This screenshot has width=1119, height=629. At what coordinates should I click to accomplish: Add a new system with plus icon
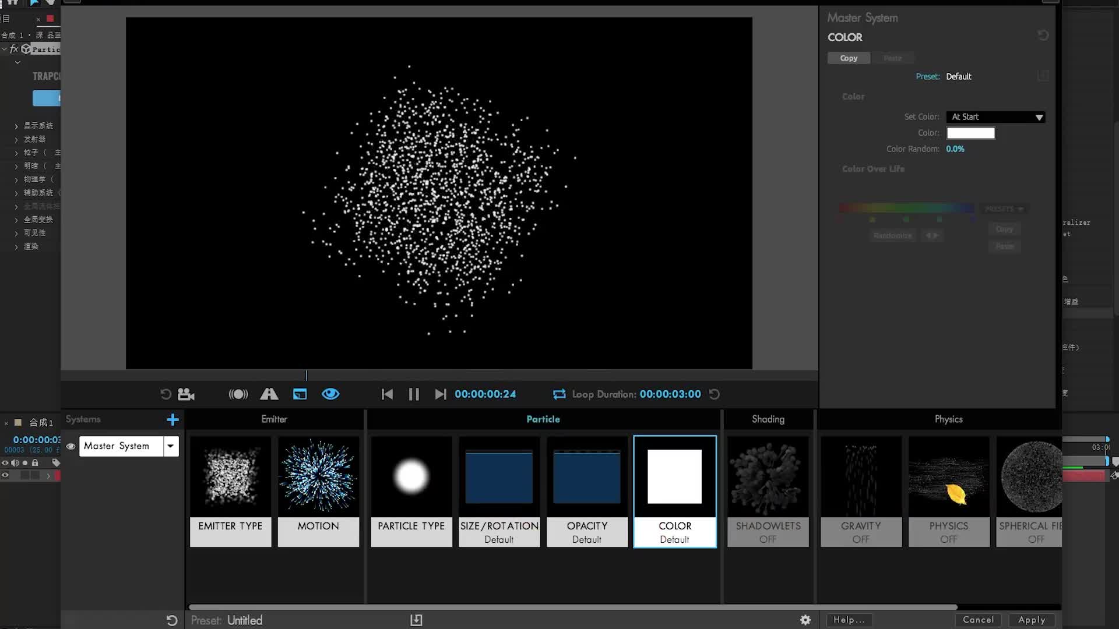pos(173,419)
